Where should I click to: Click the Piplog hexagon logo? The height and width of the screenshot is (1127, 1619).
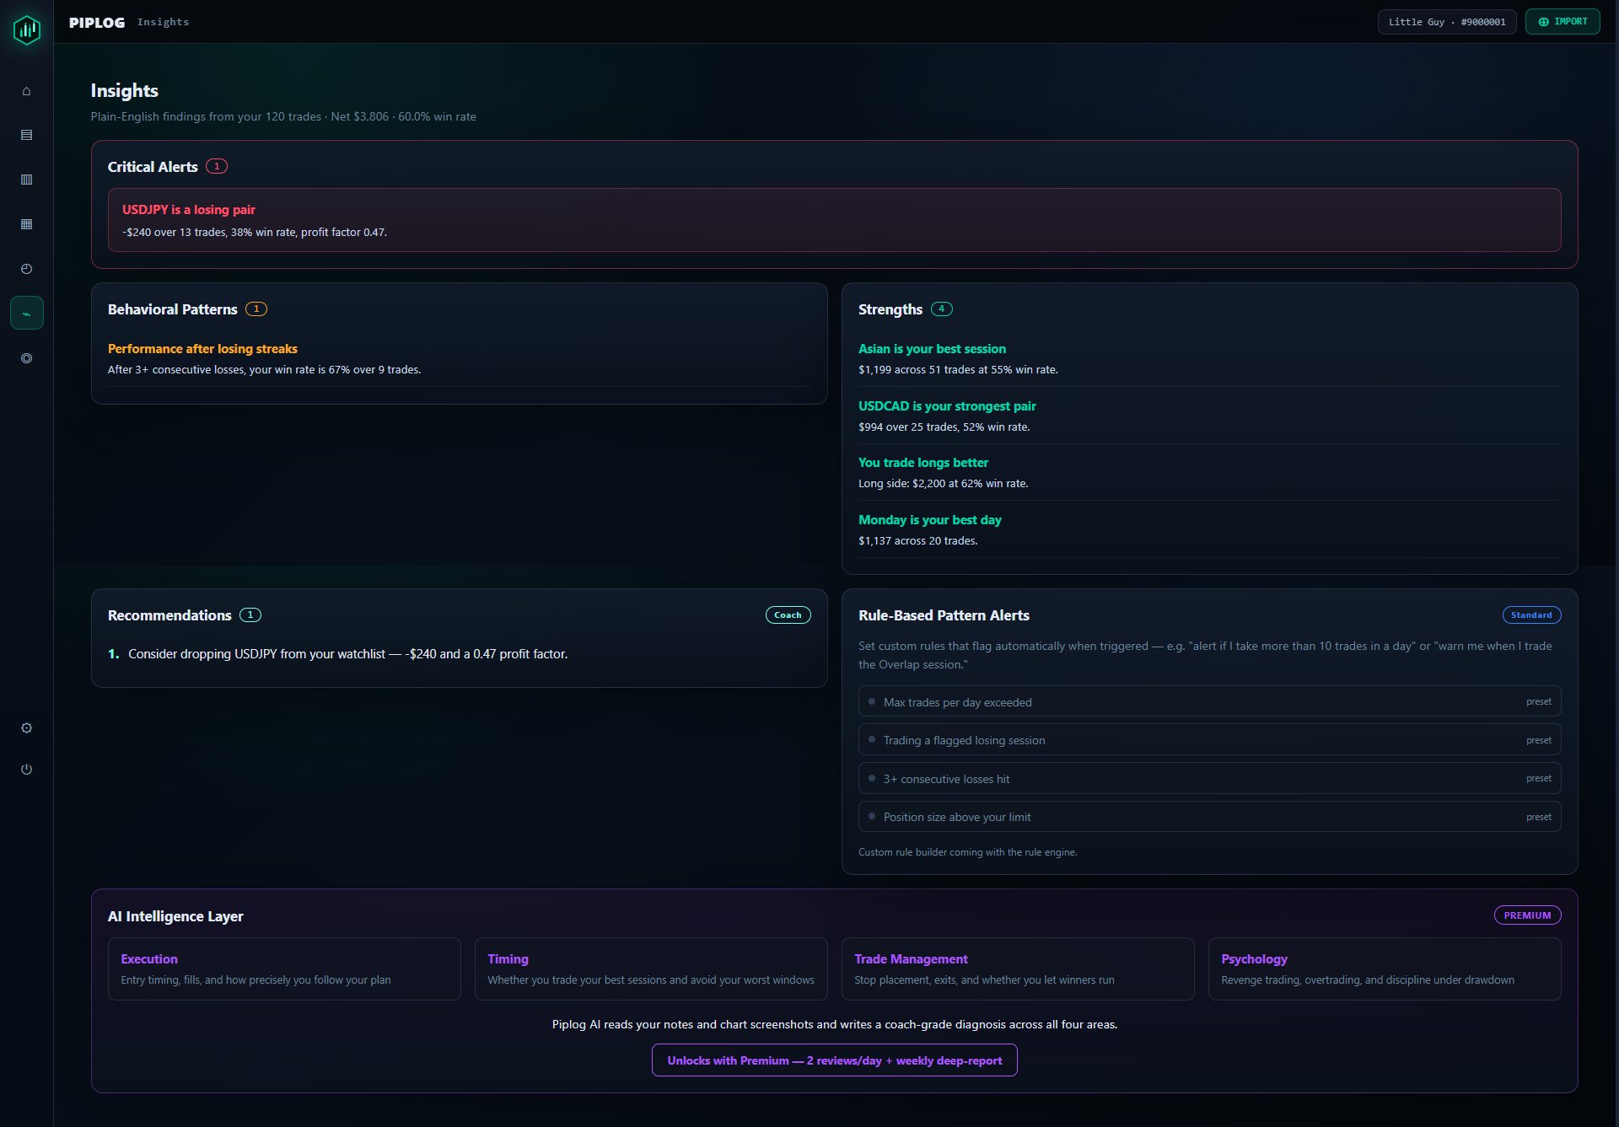coord(27,30)
